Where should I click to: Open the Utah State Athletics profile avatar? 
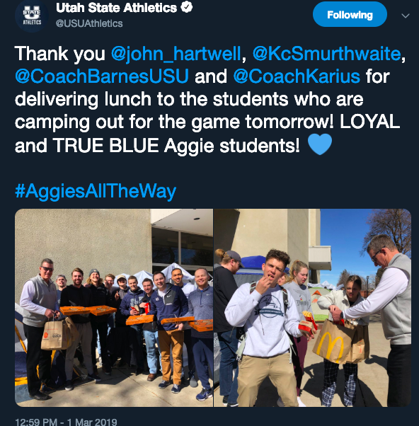32,16
